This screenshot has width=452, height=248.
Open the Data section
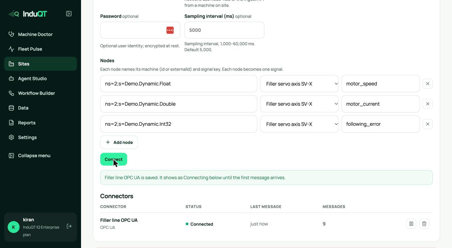pyautogui.click(x=41, y=108)
